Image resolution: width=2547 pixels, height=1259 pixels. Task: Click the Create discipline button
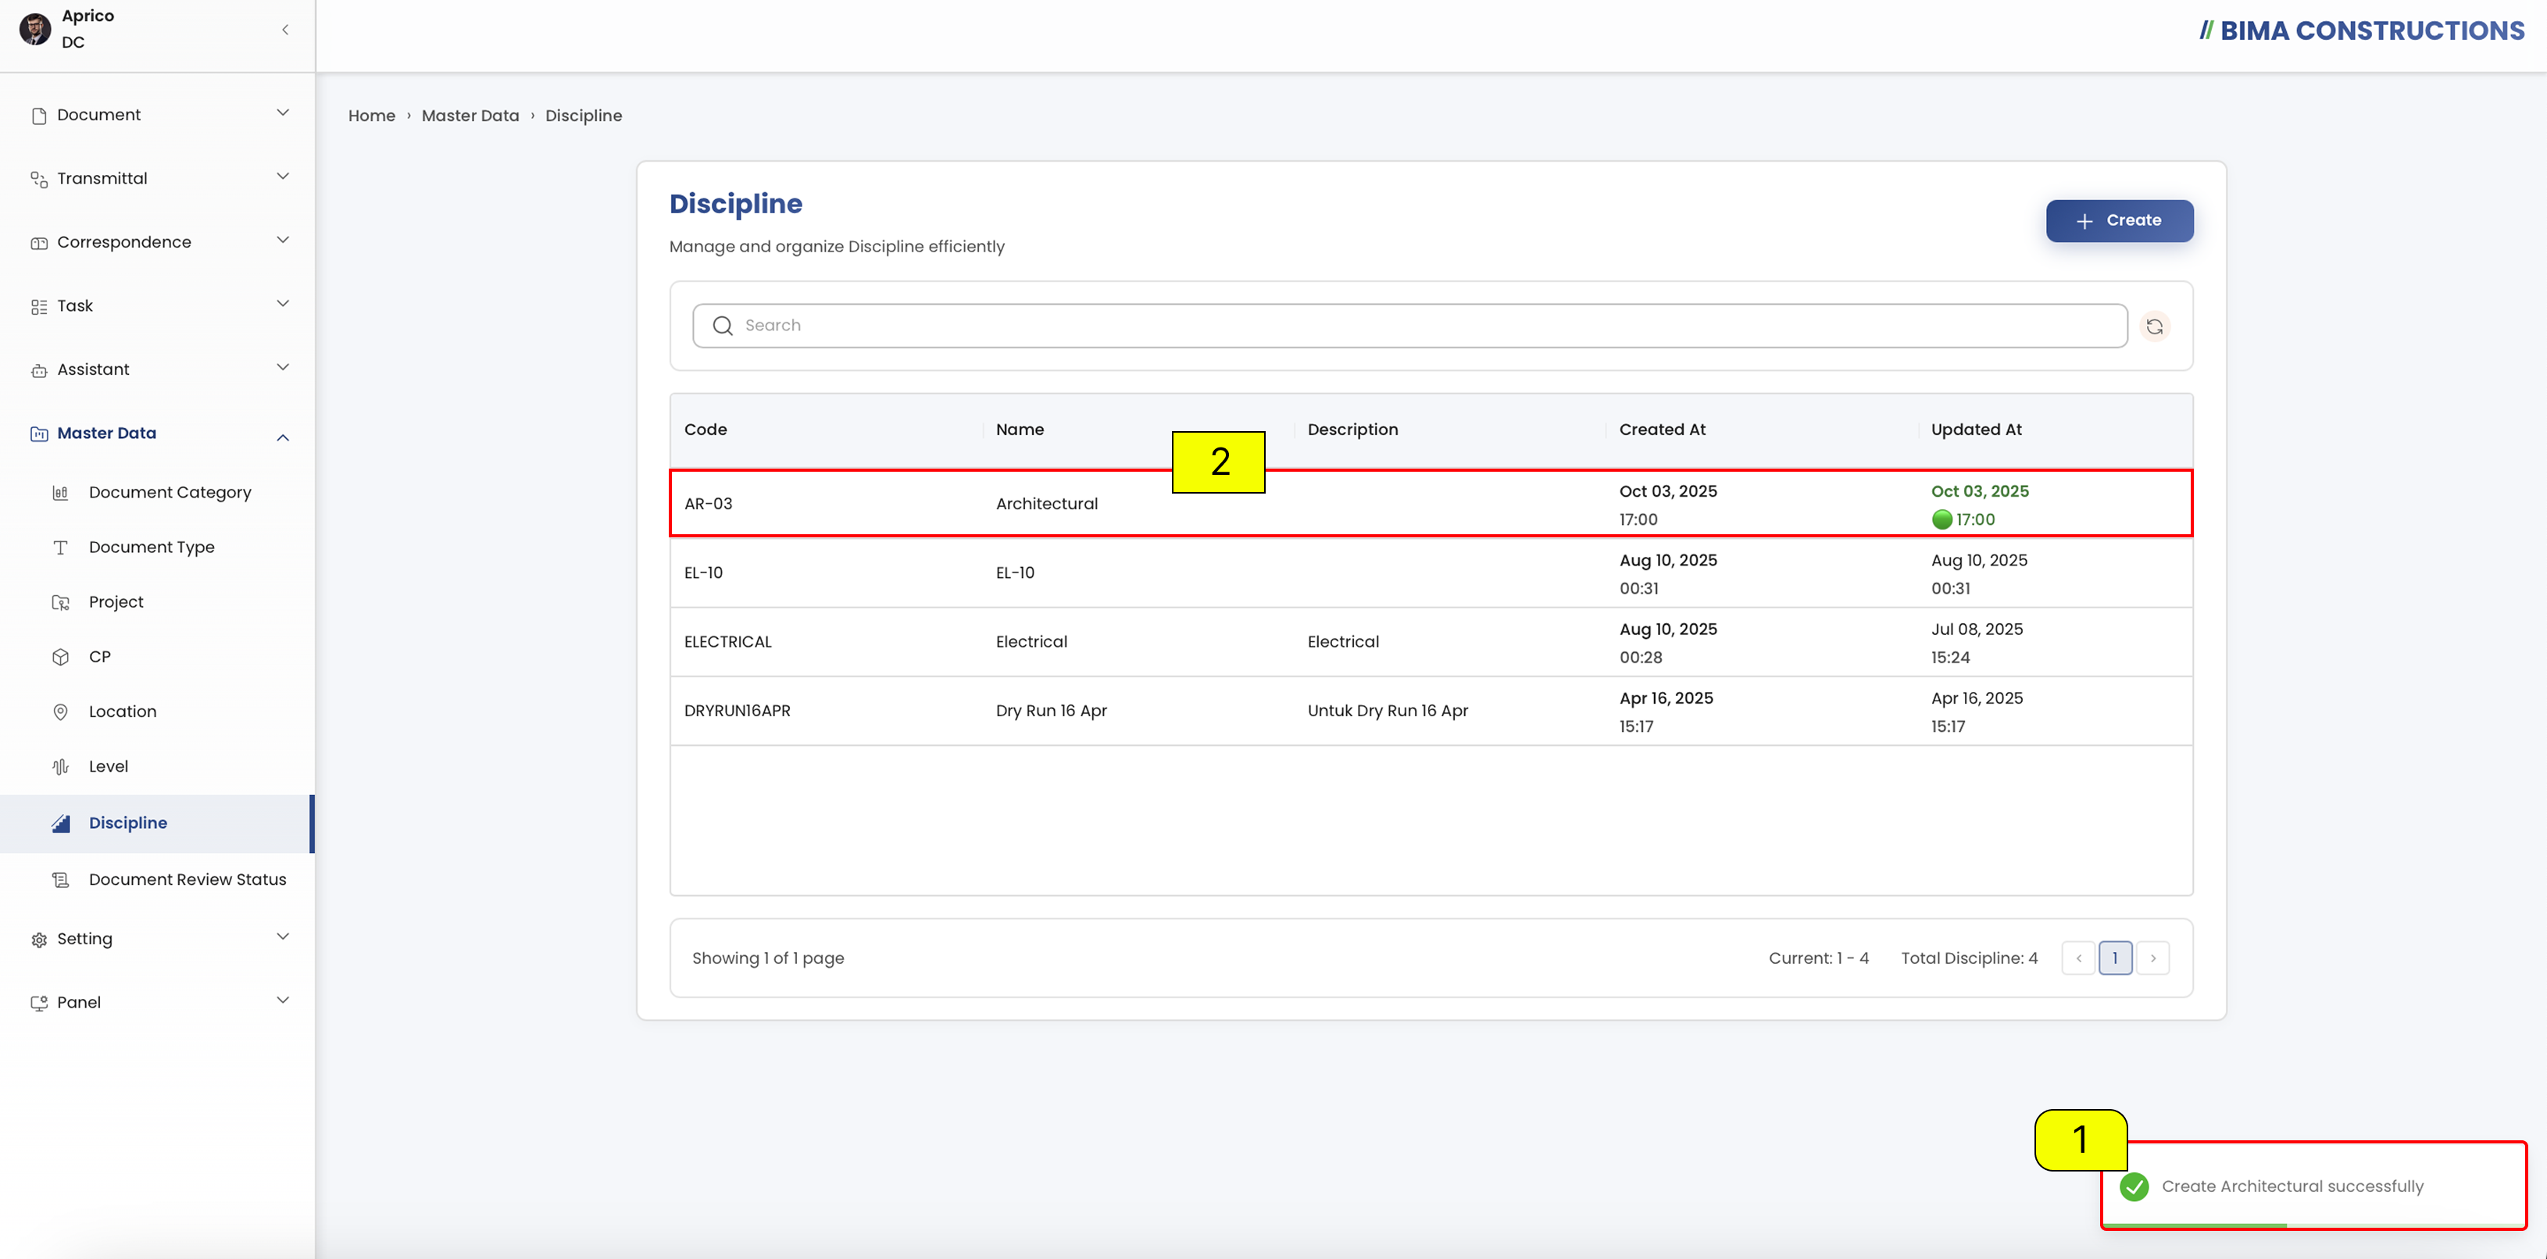click(x=2119, y=221)
